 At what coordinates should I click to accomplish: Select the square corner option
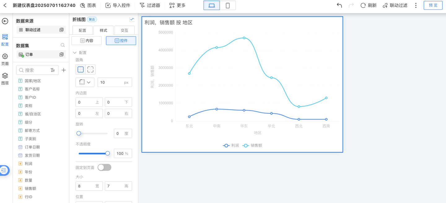[81, 70]
